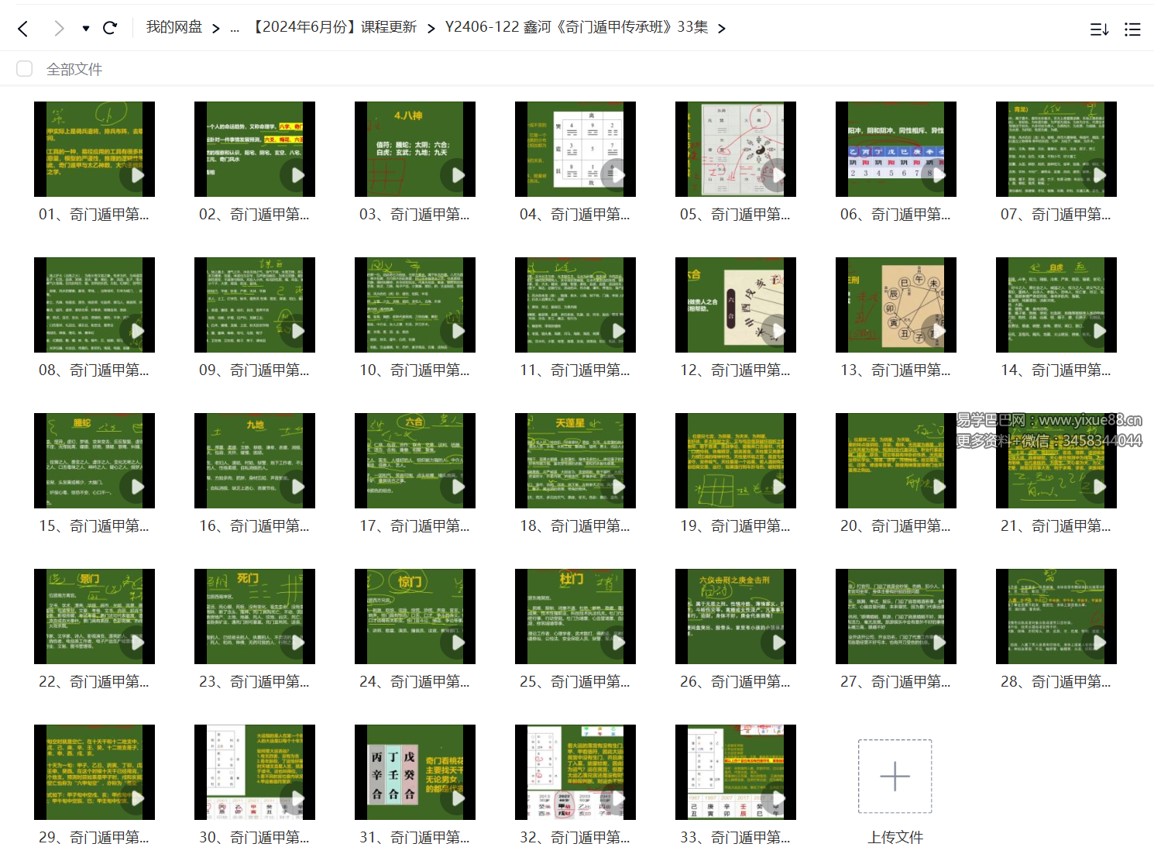Open video 31 thumbnail with 丙丁戊 table
1154x861 pixels.
tap(414, 772)
